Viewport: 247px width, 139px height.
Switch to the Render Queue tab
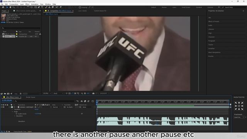coord(30,97)
